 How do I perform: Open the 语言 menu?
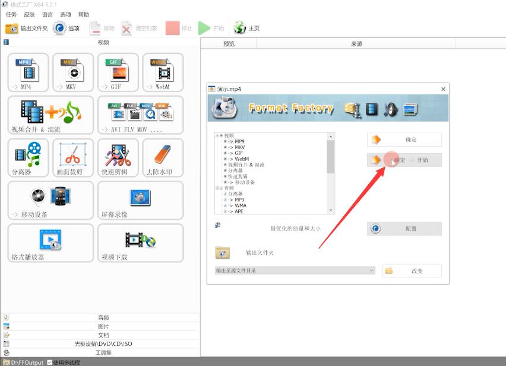tap(47, 14)
